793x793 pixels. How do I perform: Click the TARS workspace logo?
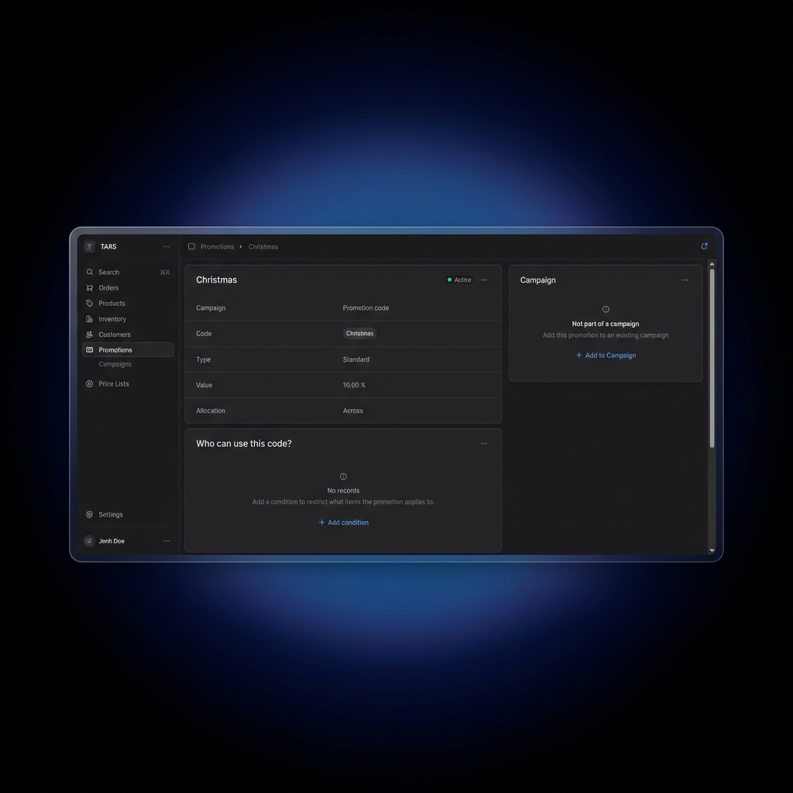89,245
